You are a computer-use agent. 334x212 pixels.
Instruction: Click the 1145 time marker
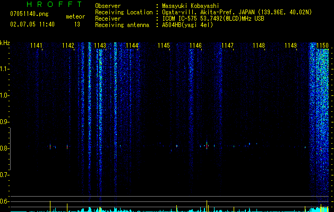(x=164, y=46)
